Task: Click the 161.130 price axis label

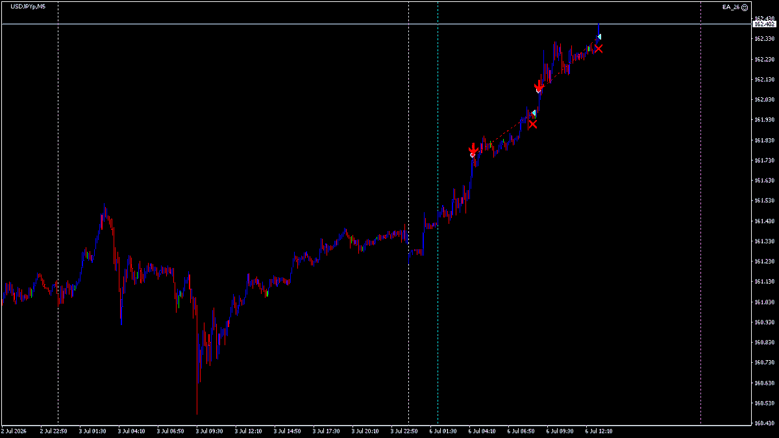Action: (x=764, y=282)
